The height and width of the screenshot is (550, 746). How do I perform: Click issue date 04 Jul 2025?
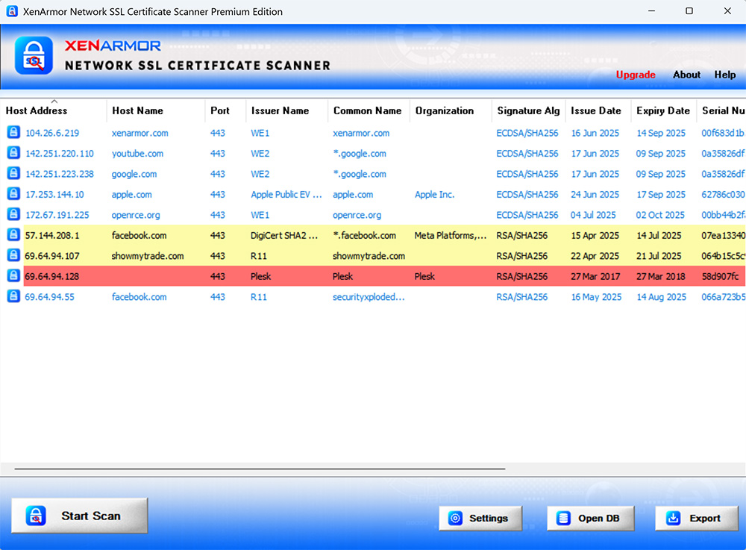click(x=593, y=215)
